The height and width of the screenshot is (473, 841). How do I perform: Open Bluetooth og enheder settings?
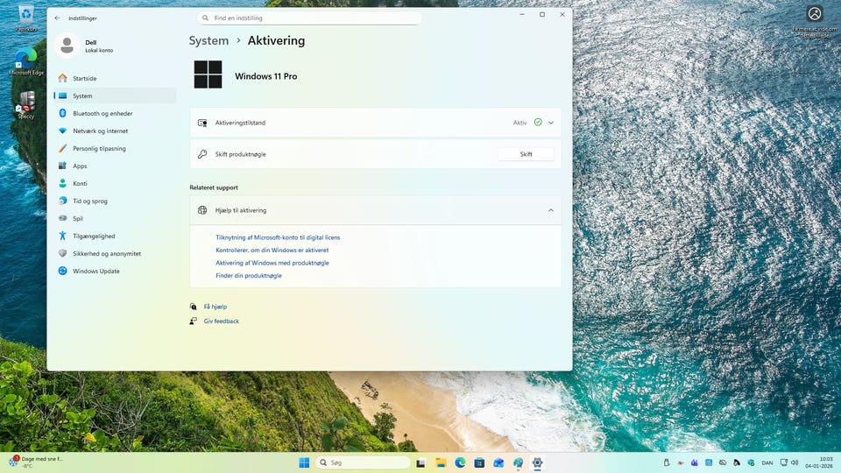102,113
